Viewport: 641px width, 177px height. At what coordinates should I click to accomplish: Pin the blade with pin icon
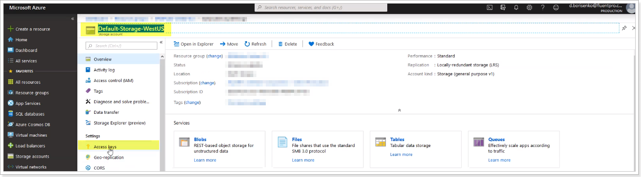tap(624, 28)
